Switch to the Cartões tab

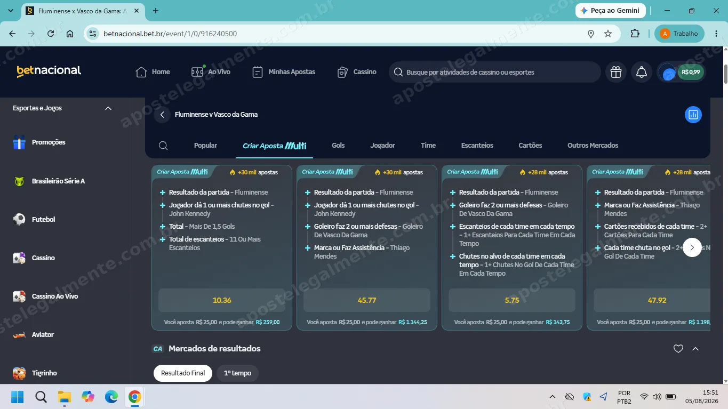[530, 146]
